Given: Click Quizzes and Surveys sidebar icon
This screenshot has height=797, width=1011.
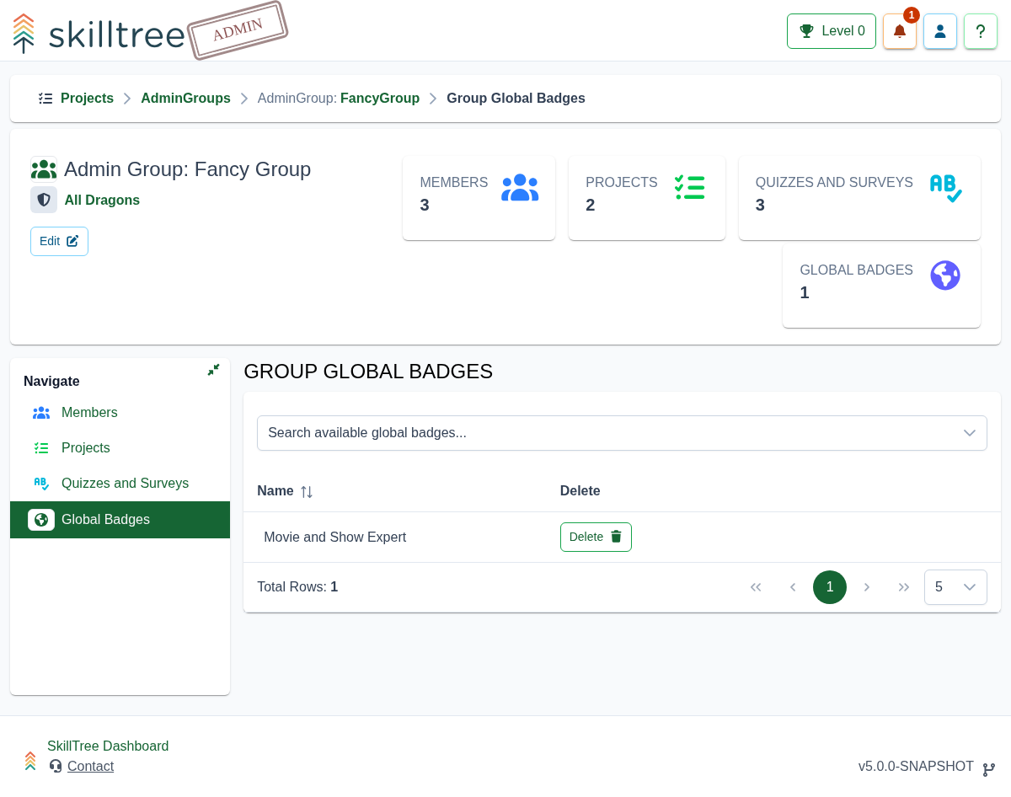Looking at the screenshot, I should [x=41, y=484].
